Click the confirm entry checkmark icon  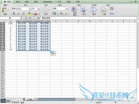30,18
